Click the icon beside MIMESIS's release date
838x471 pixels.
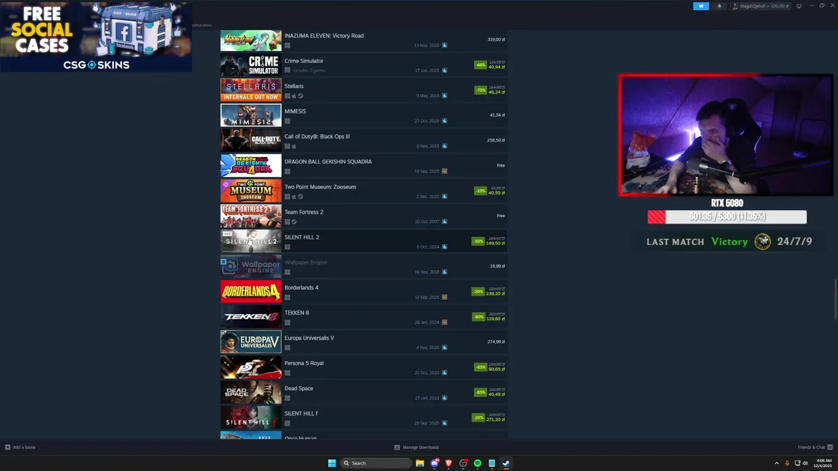[x=445, y=120]
